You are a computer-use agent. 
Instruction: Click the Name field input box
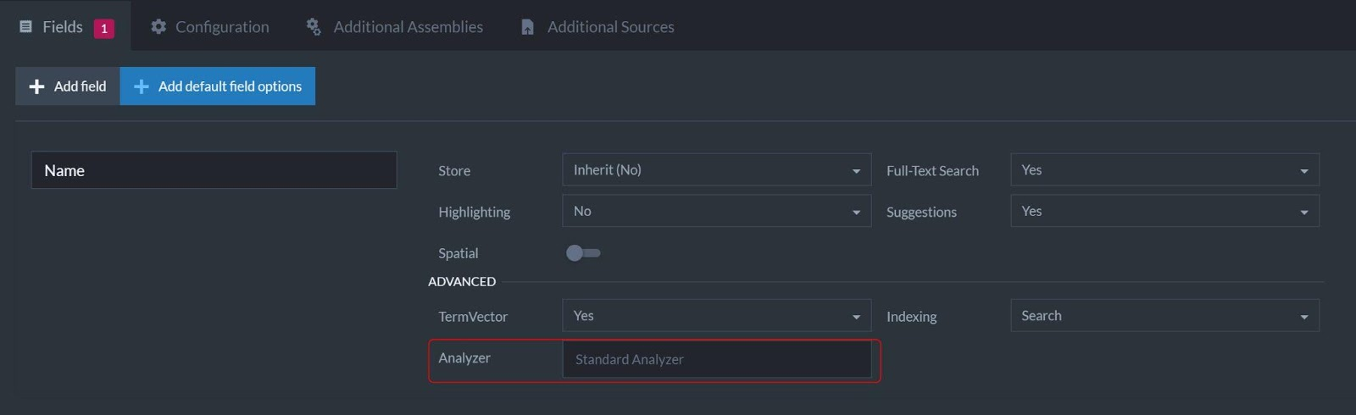pos(214,170)
